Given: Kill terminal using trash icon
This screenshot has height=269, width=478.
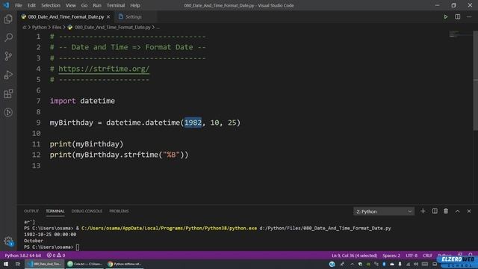Looking at the screenshot, I should [446, 211].
